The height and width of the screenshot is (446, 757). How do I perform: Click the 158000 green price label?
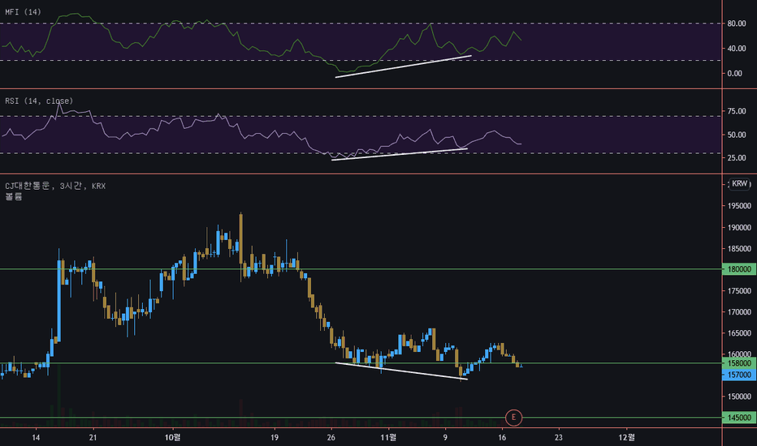tap(739, 363)
